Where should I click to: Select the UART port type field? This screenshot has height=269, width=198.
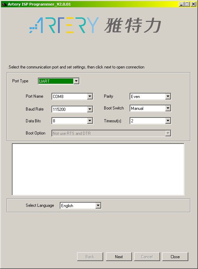point(56,81)
